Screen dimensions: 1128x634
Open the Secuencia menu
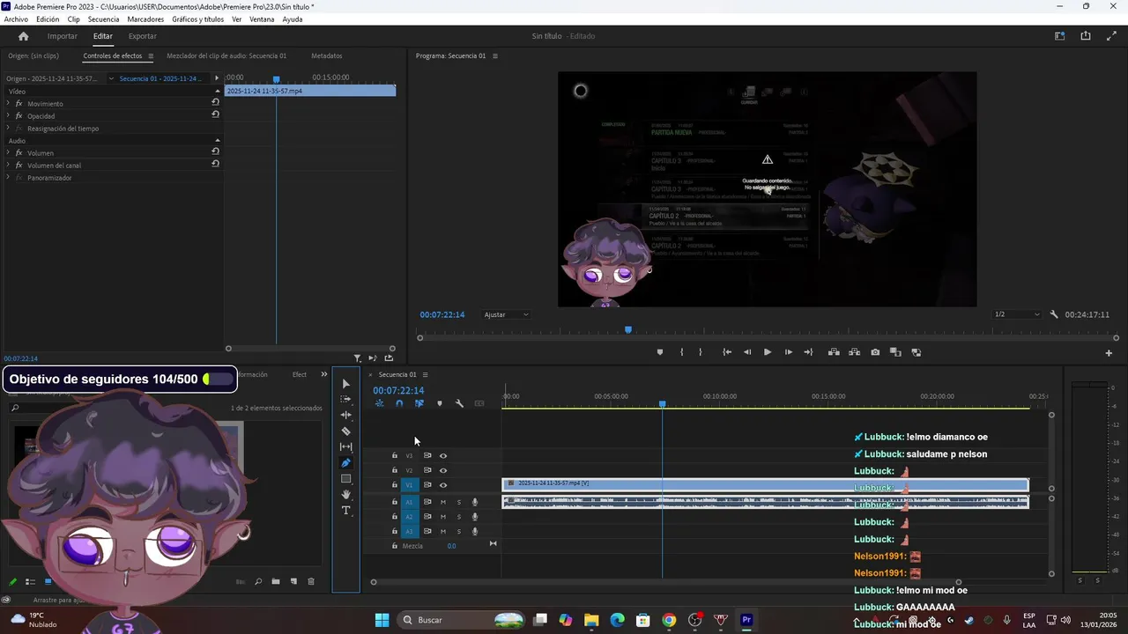pos(103,19)
